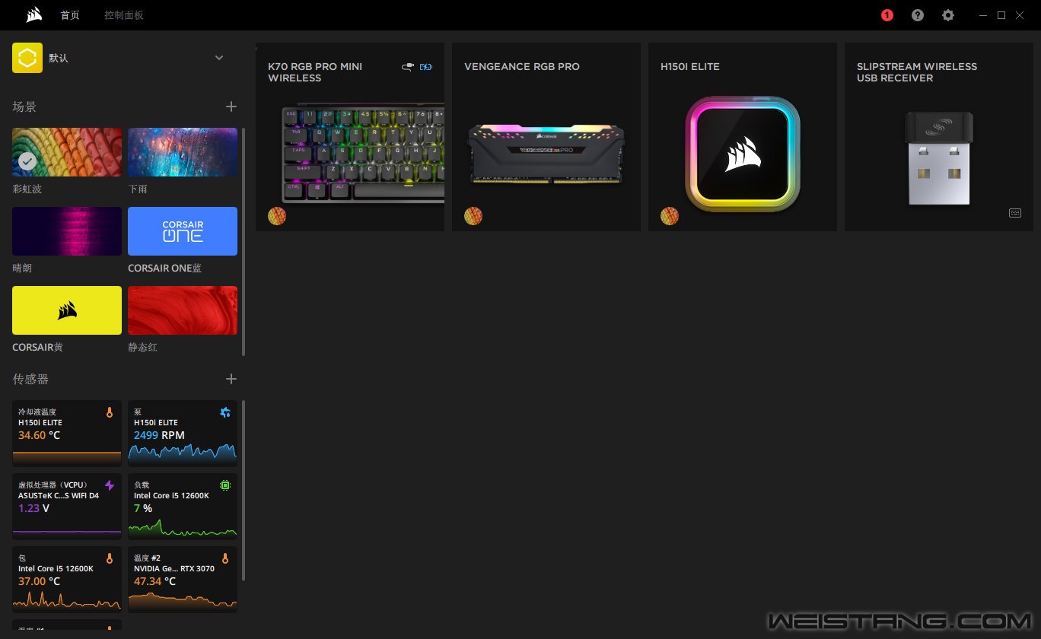Open iCUE settings gear

[x=947, y=15]
